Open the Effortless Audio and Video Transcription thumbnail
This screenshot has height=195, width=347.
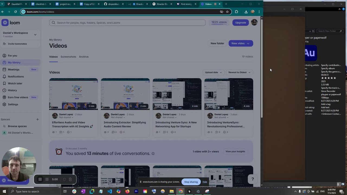tap(73, 94)
